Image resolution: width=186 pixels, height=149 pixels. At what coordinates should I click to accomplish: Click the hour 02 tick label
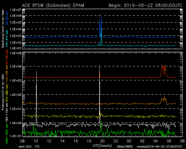click(142, 141)
